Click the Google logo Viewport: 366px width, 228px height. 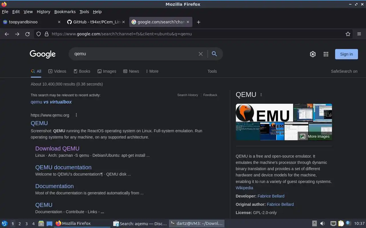pos(43,54)
